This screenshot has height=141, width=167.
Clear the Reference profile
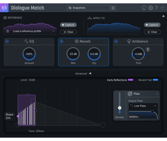[68, 32]
